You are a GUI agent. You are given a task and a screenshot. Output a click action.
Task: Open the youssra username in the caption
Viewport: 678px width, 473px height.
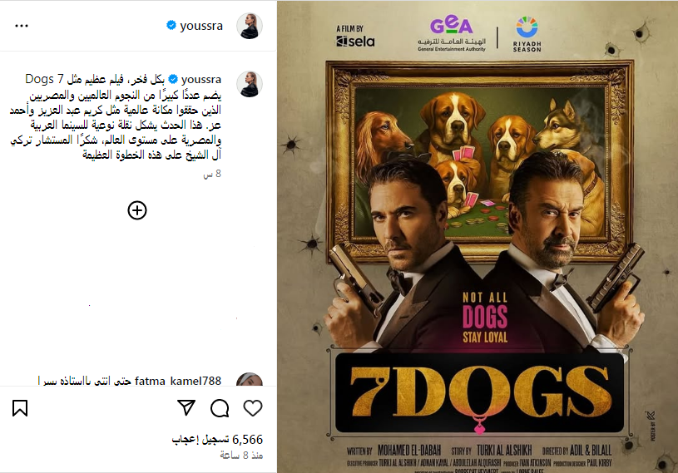click(x=201, y=80)
